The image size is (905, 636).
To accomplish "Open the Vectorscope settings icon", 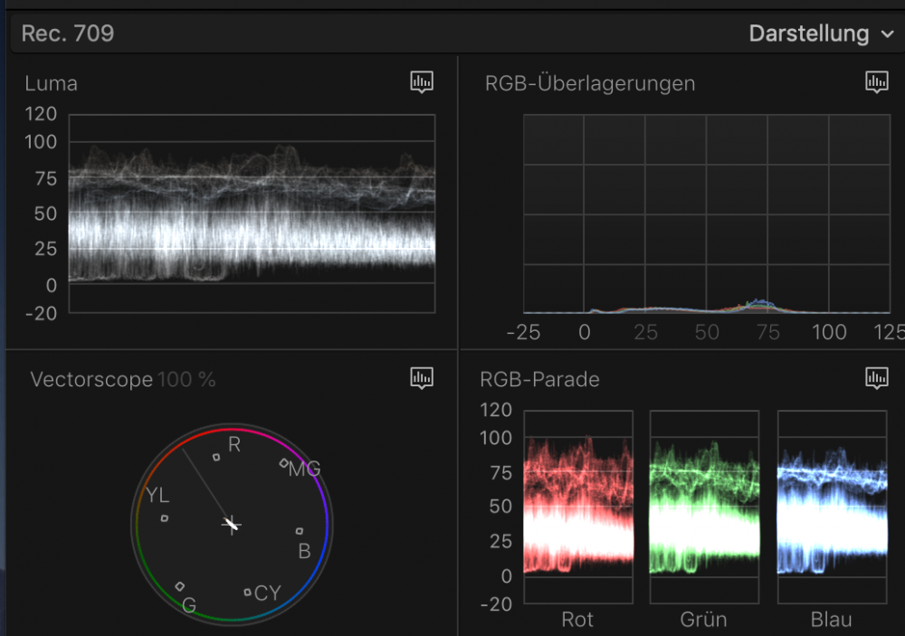I will (421, 378).
